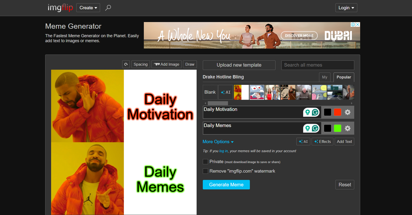
Task: Select the Left Exit highway template thumbnail
Action: coord(335,92)
